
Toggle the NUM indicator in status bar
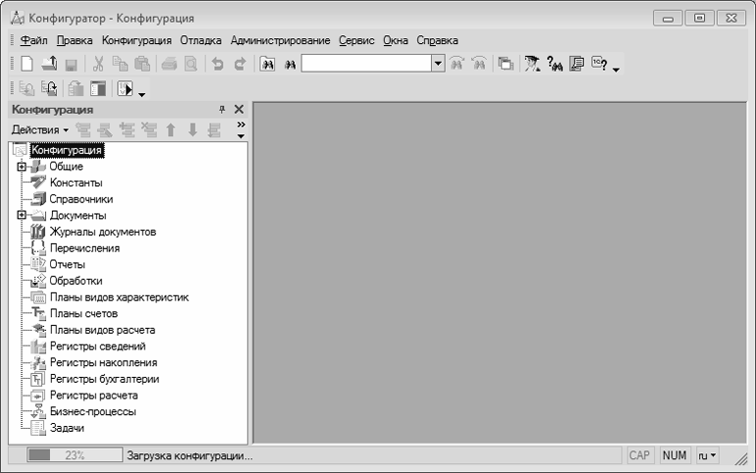tap(675, 456)
